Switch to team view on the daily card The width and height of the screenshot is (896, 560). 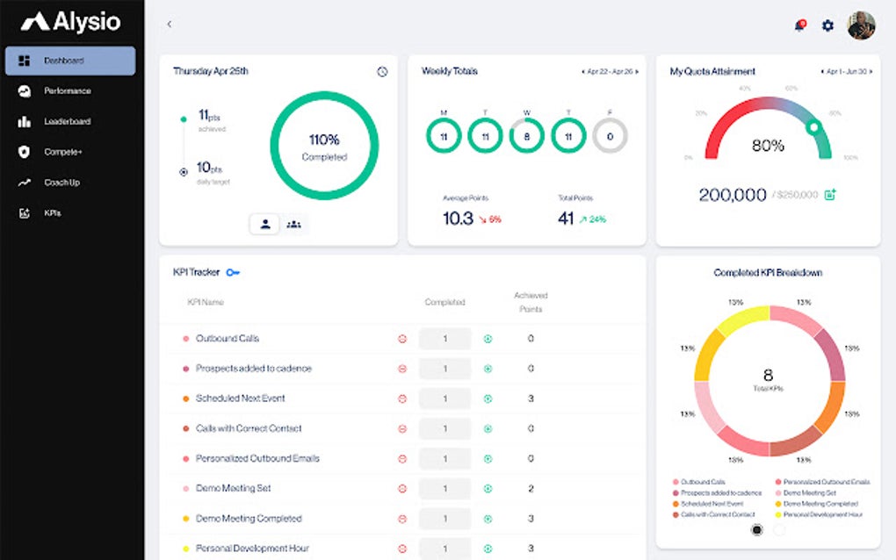click(x=295, y=224)
